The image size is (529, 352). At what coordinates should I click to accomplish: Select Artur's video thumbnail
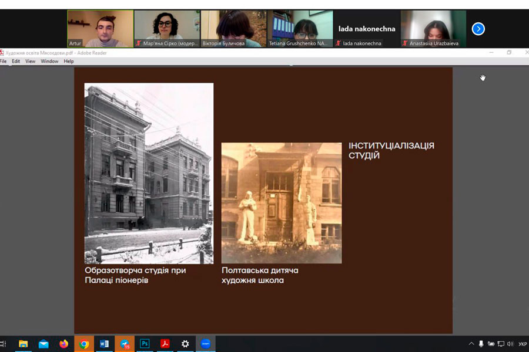click(100, 29)
